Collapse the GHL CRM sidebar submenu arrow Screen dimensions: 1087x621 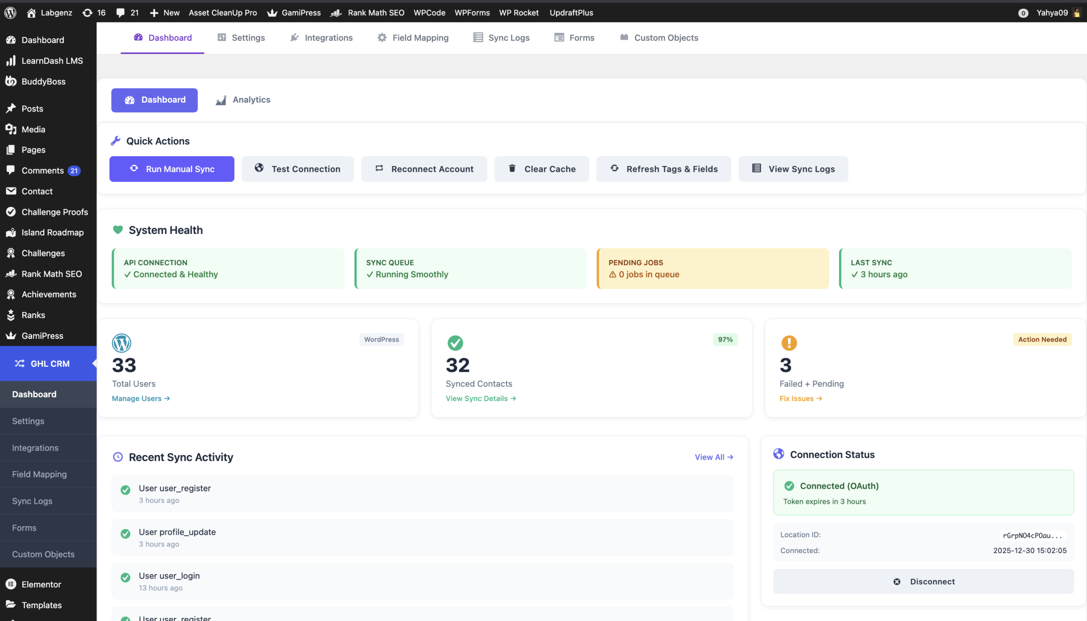click(x=94, y=363)
